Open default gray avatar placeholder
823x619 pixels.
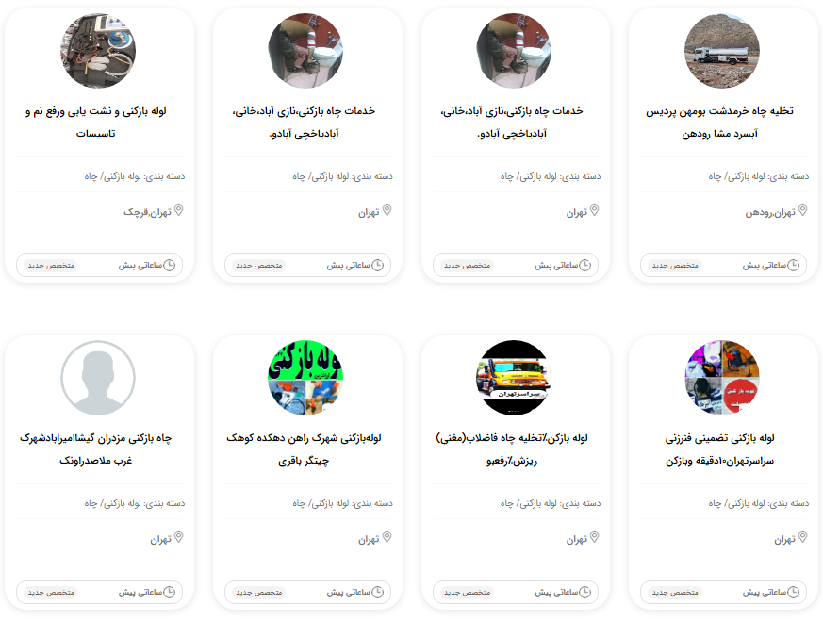(x=98, y=378)
